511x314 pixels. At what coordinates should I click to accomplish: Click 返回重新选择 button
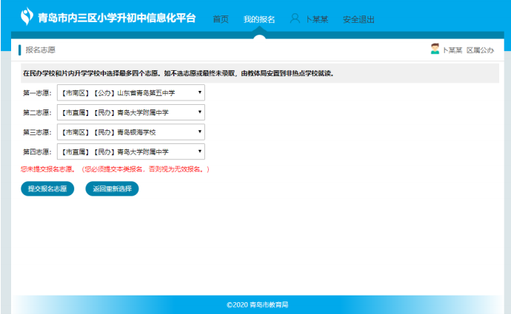point(112,188)
